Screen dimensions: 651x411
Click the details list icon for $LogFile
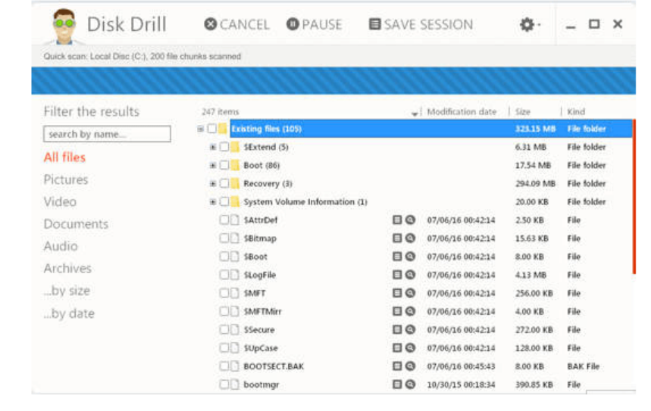[397, 276]
